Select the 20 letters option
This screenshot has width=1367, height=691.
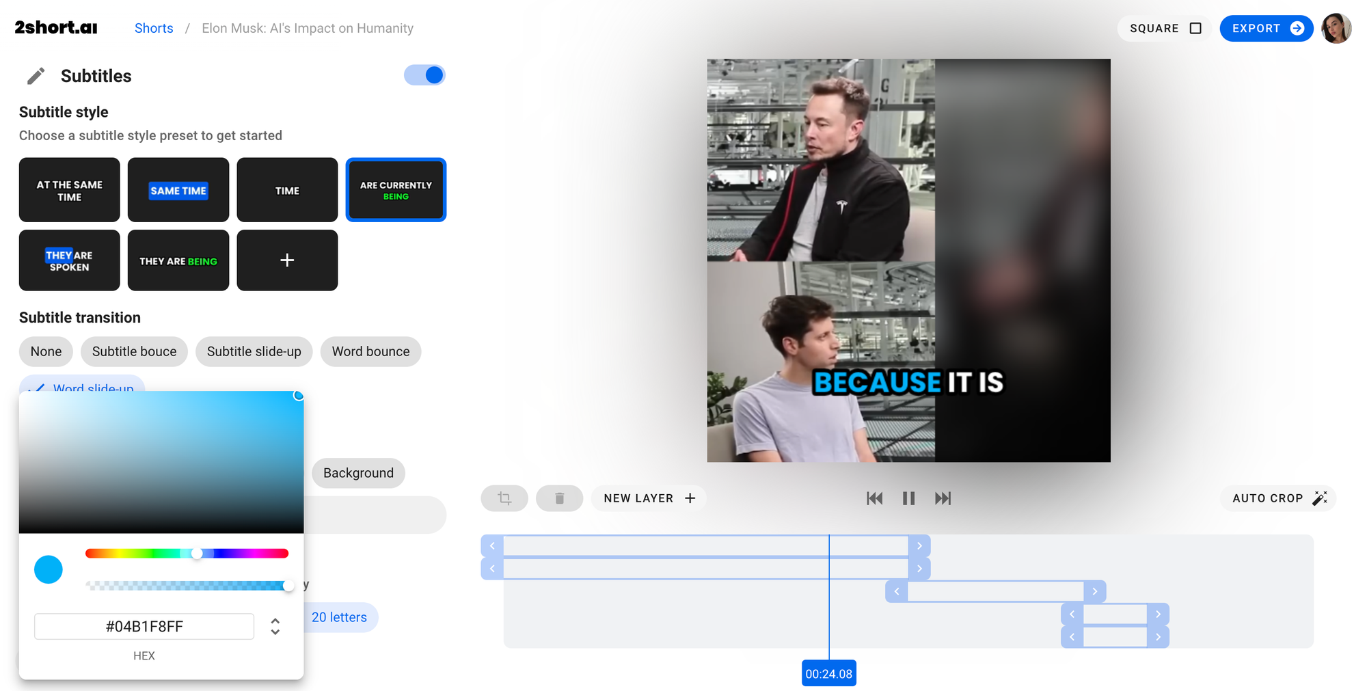[x=340, y=617]
